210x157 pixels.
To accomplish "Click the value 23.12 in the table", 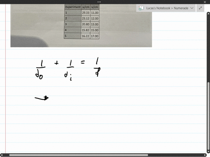I will 86,19.
